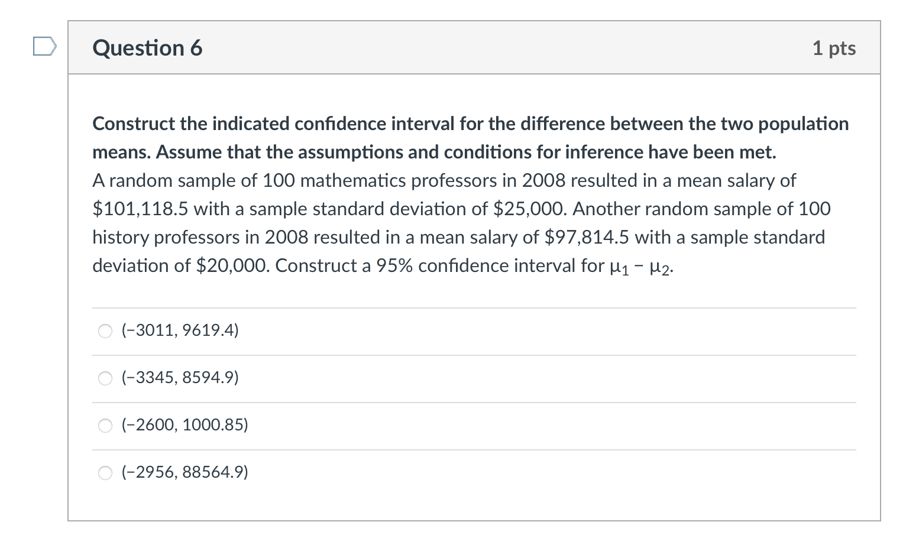
Task: Select radio button for (−2600, 1000.85)
Action: (105, 425)
